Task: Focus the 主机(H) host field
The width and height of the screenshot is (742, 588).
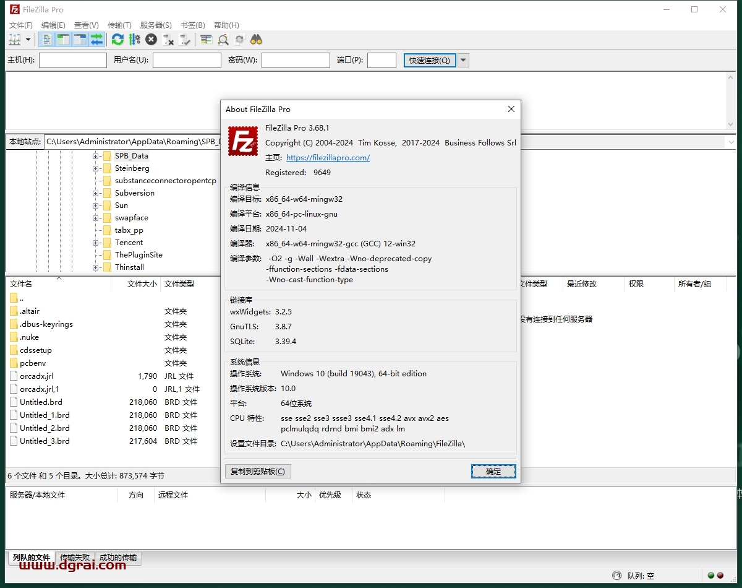Action: [73, 60]
